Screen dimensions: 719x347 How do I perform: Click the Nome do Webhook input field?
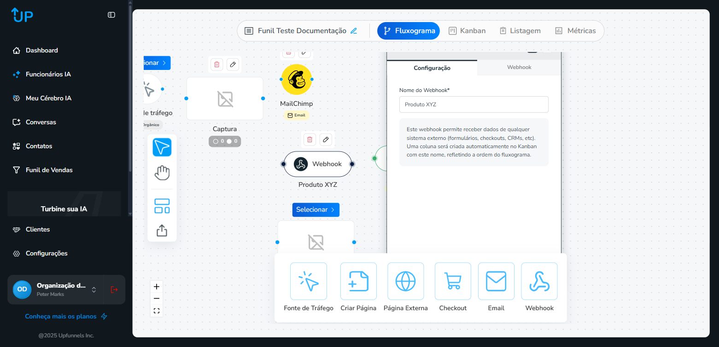pos(473,104)
